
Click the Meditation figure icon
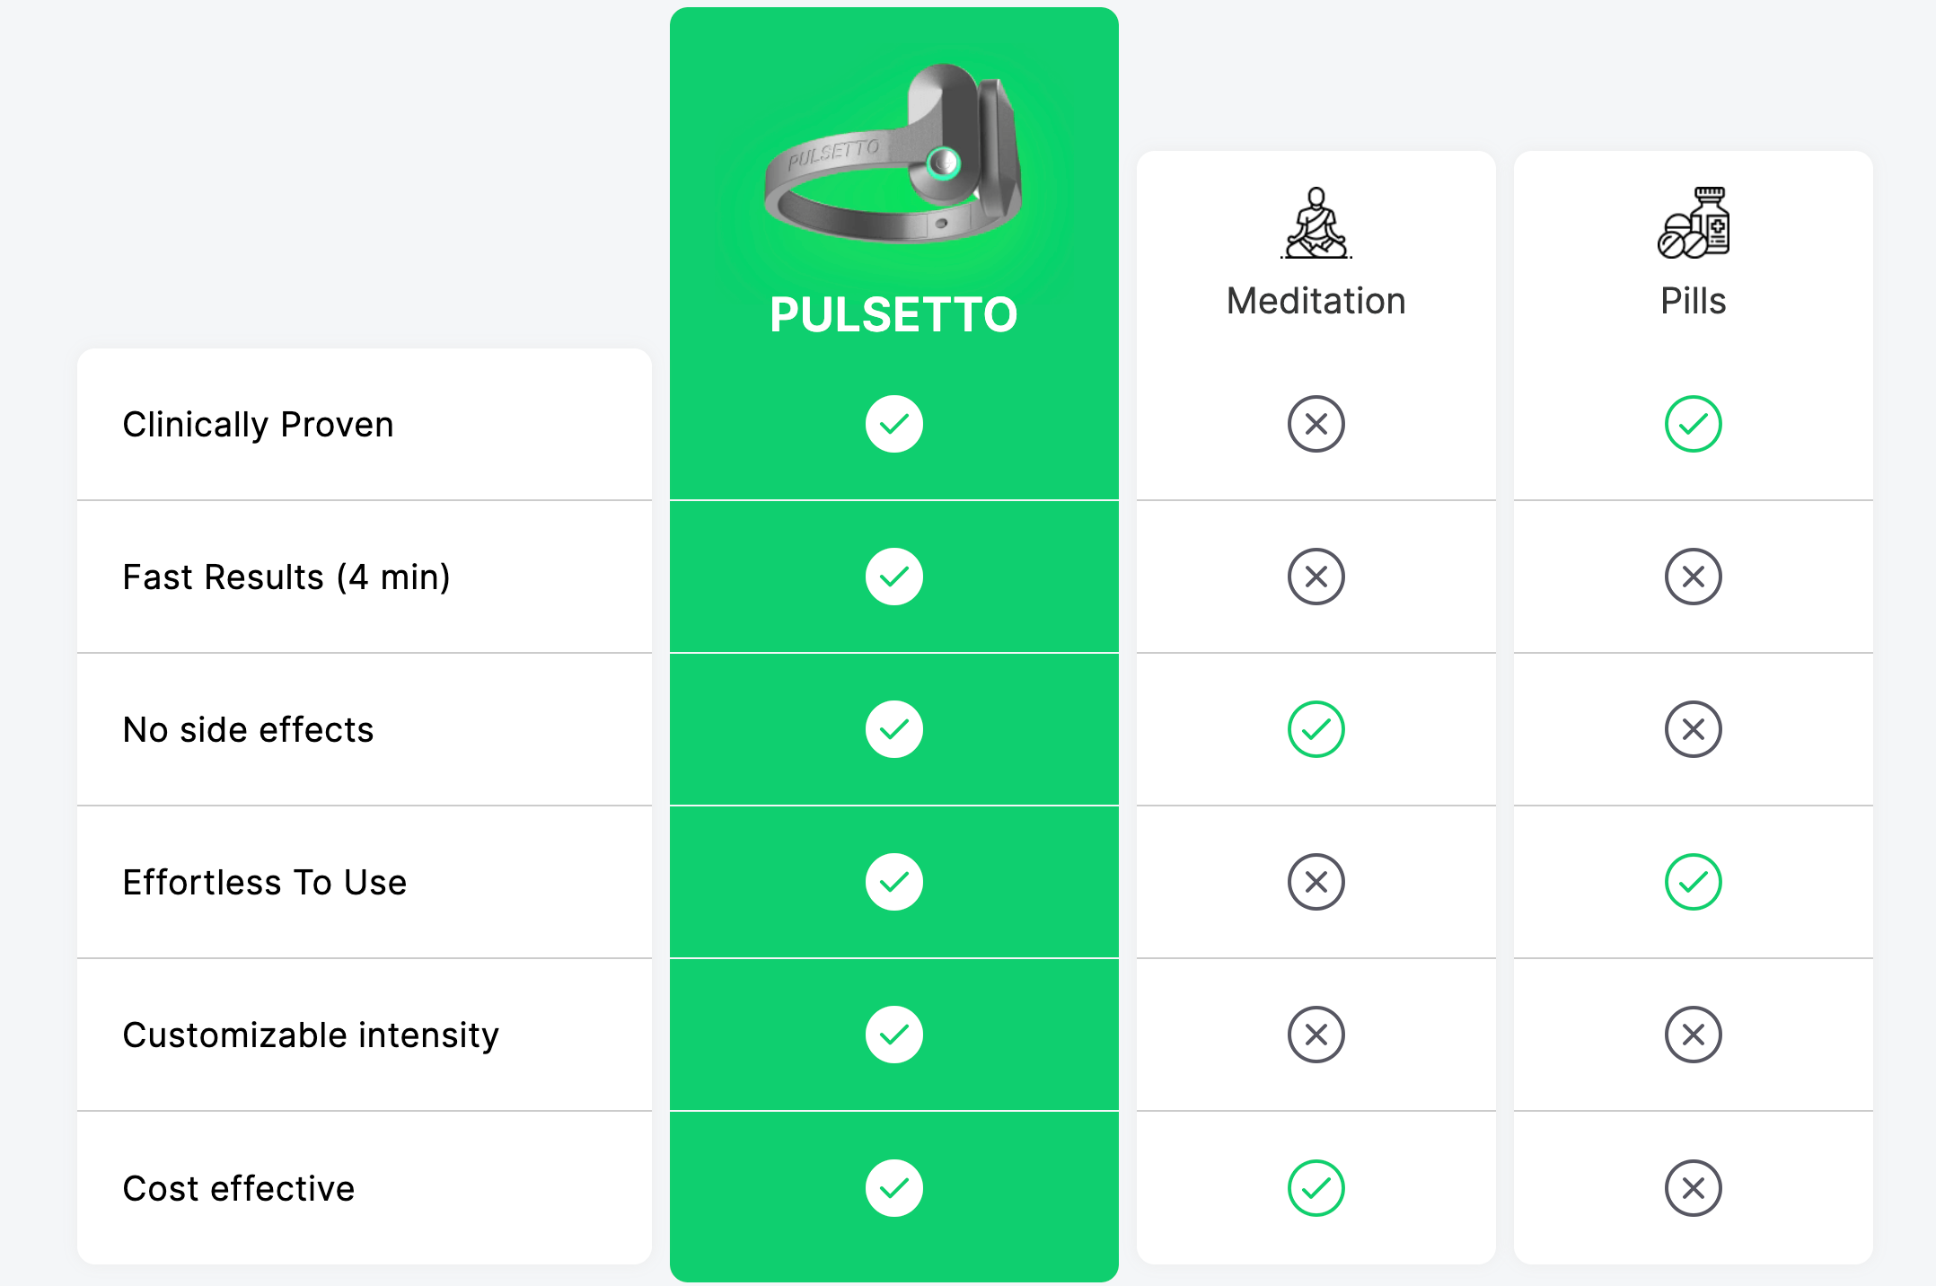click(1316, 223)
